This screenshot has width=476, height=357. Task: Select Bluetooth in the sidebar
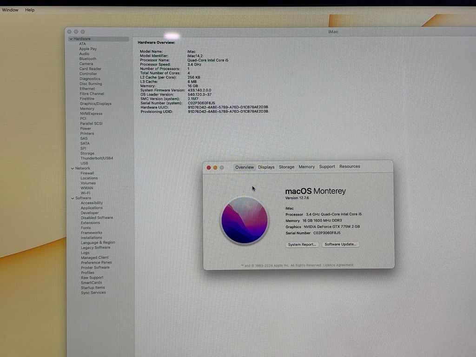[88, 59]
